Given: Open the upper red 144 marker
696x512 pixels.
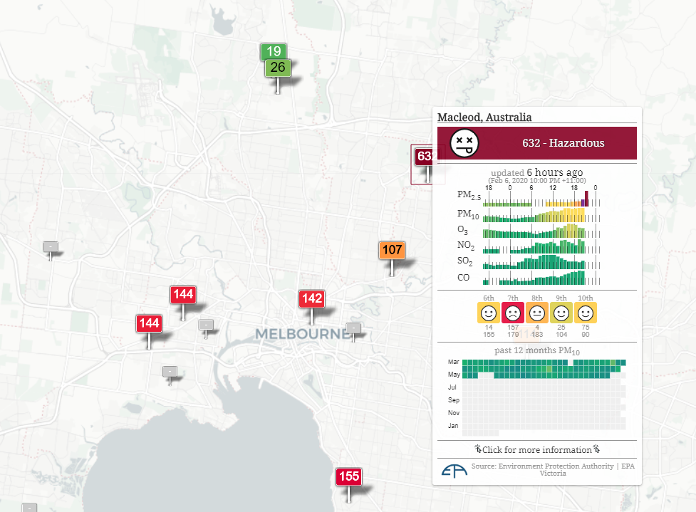Looking at the screenshot, I should point(183,294).
